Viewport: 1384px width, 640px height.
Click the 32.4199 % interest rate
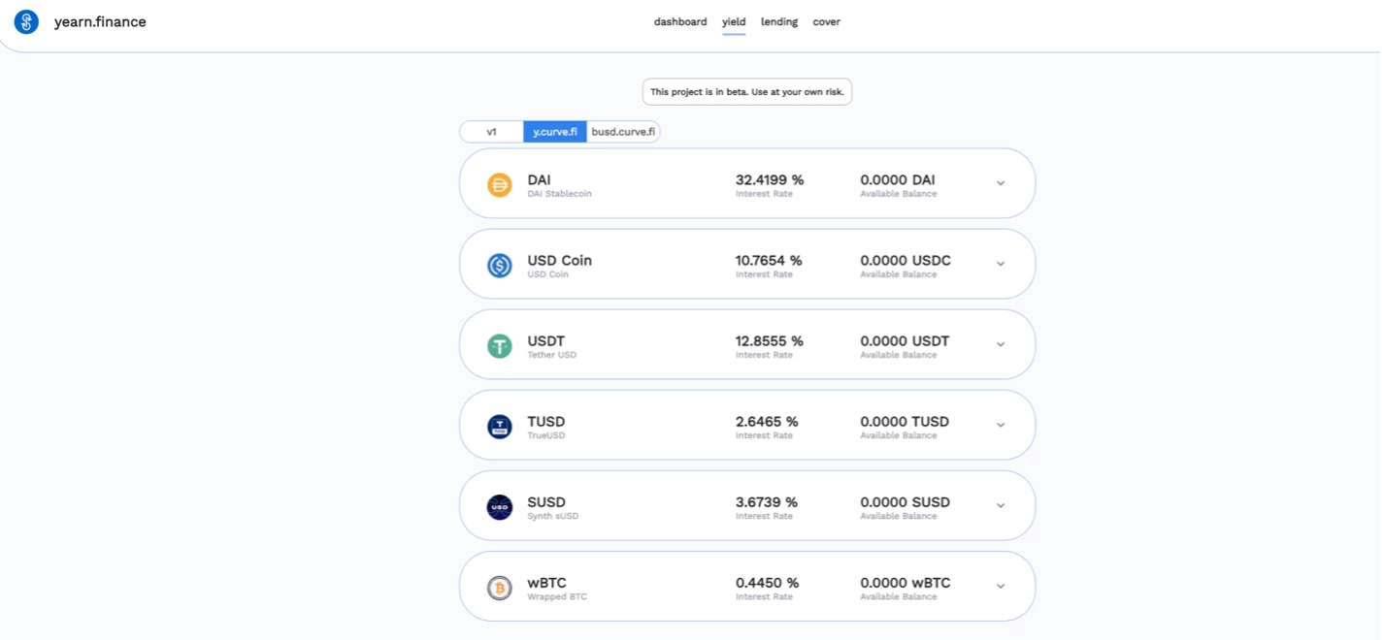click(770, 179)
